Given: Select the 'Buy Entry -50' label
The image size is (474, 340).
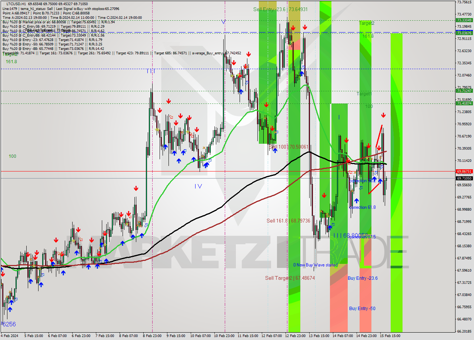Looking at the screenshot, I should click(362, 308).
